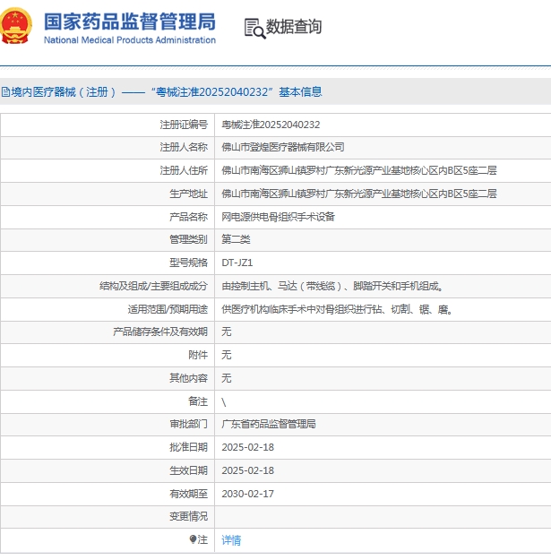Click National Medical Products Administration text

tap(130, 40)
